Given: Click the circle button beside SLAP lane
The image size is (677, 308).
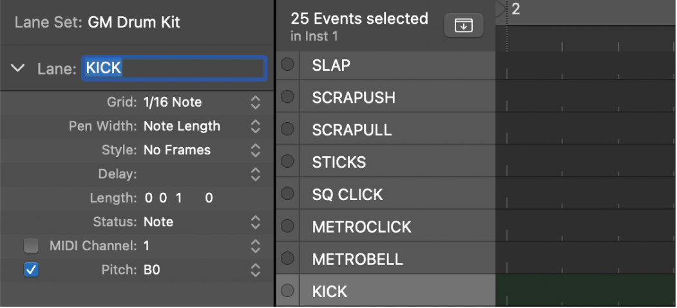Looking at the screenshot, I should click(x=287, y=64).
